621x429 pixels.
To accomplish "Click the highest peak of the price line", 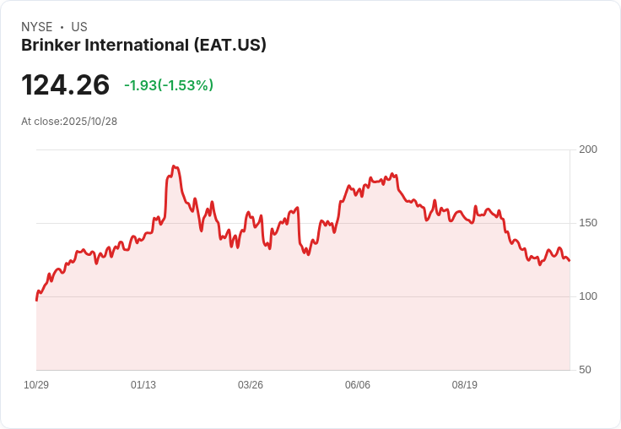I will (x=174, y=166).
